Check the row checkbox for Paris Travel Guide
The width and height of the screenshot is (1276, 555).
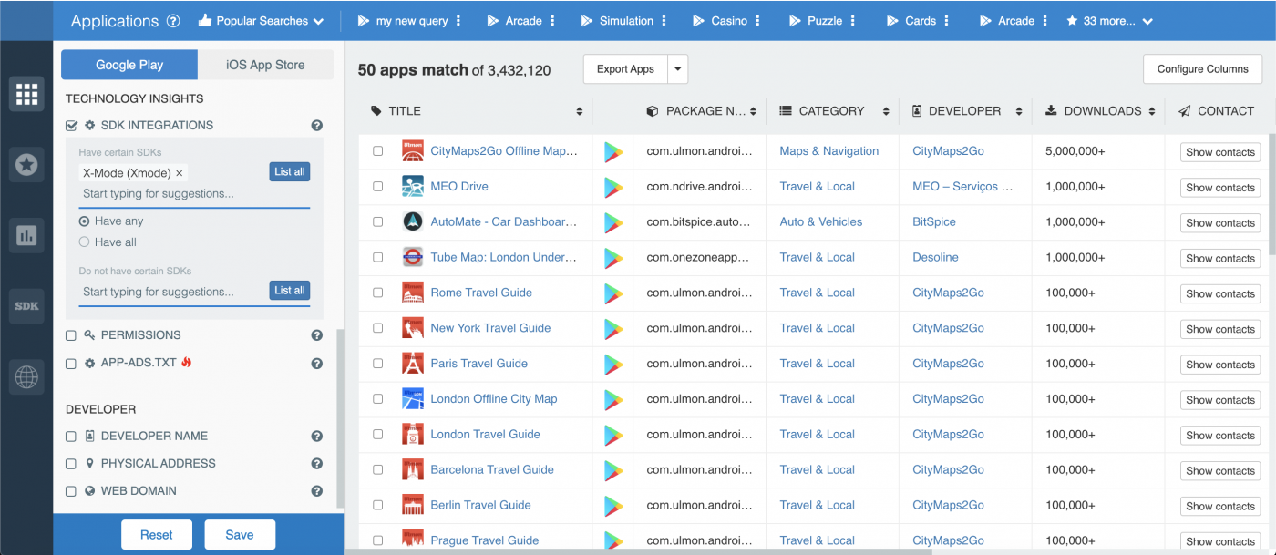point(378,364)
